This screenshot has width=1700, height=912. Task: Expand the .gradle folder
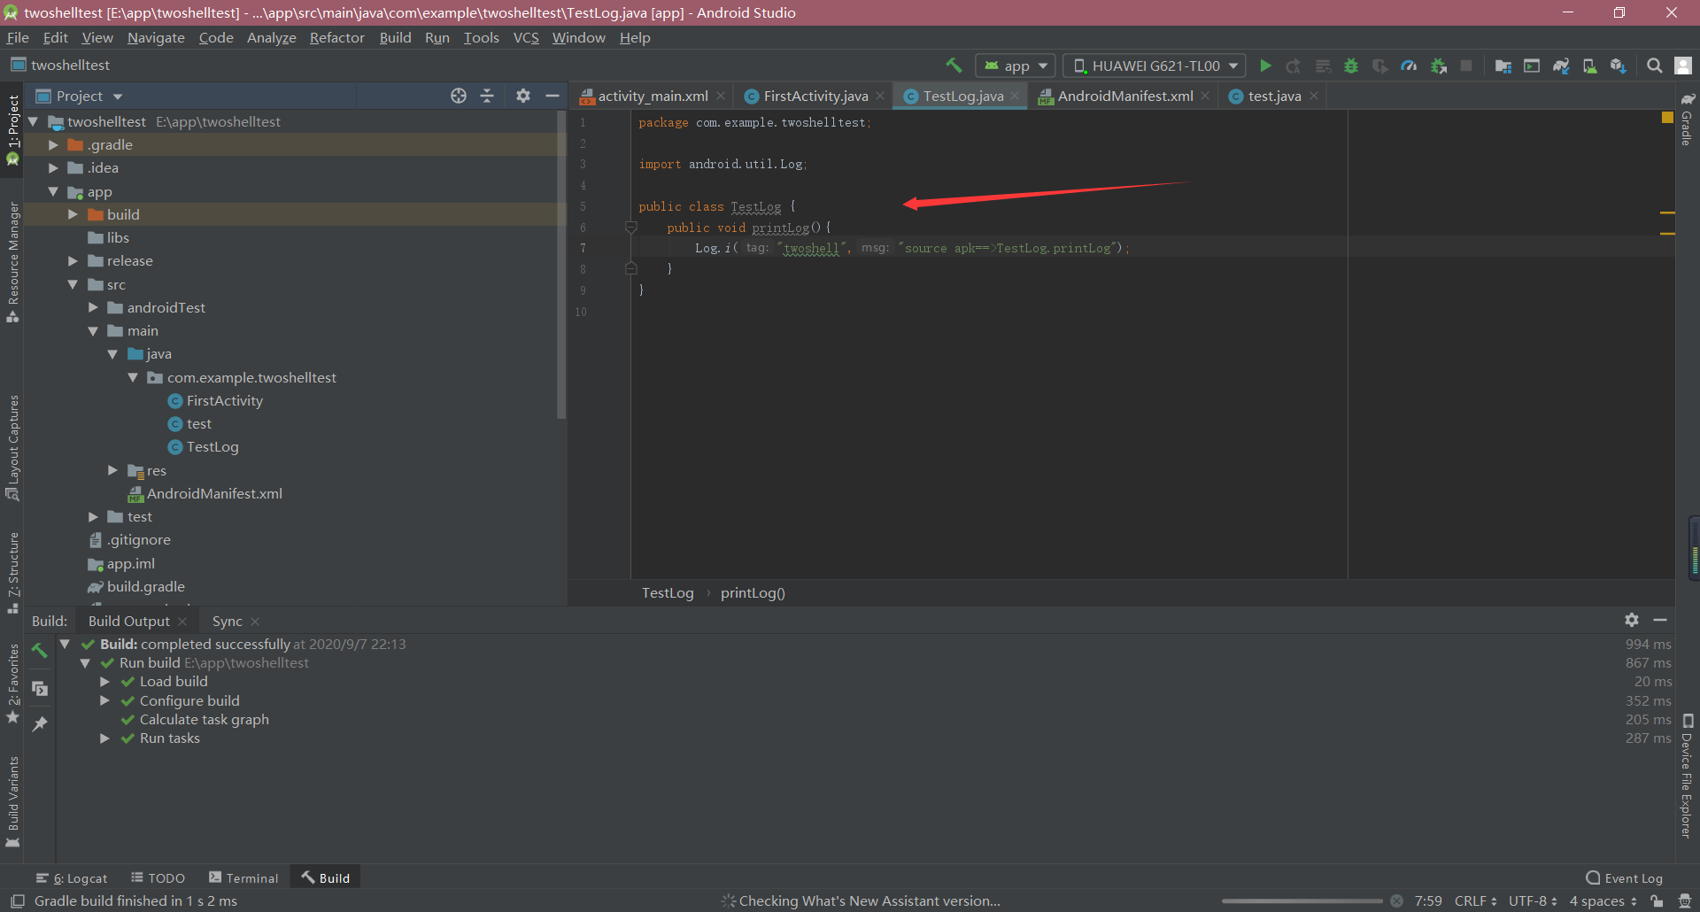[53, 144]
